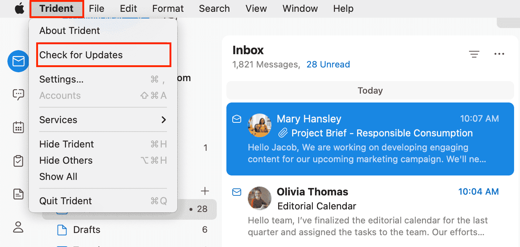Click the inbox filter lines icon
The height and width of the screenshot is (247, 520).
(474, 54)
